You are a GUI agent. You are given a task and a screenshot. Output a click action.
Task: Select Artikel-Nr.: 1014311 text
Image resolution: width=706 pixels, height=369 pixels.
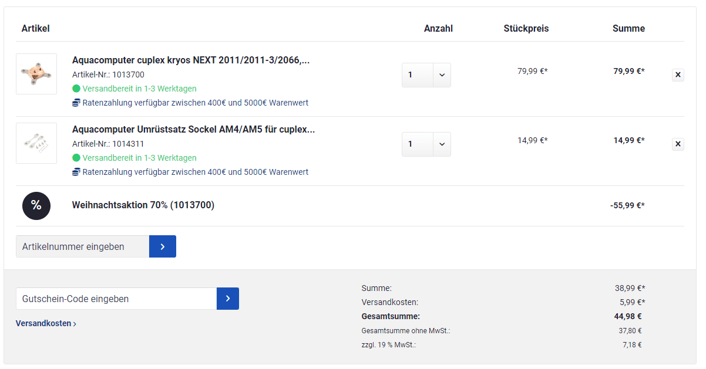(x=108, y=144)
